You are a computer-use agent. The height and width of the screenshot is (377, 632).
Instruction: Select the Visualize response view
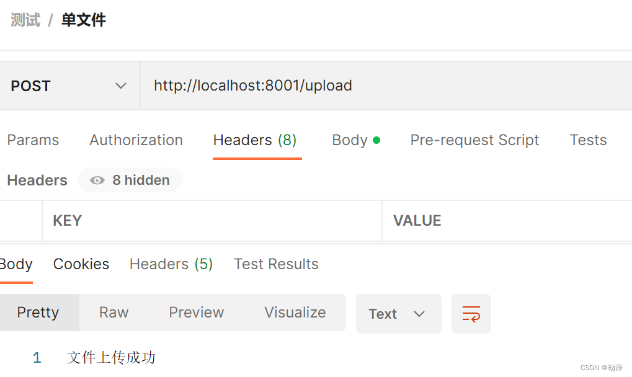coord(295,313)
